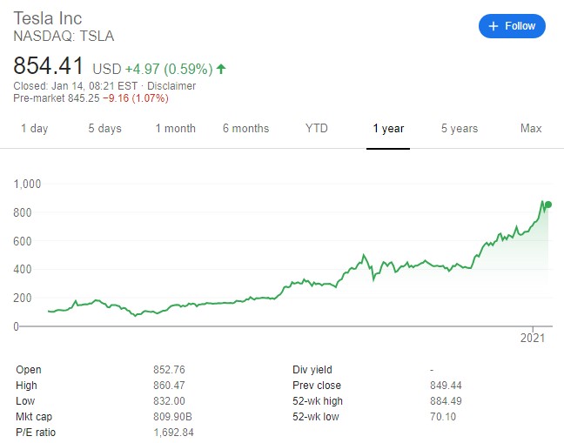Open the 6 months chart view
The height and width of the screenshot is (443, 564).
(x=245, y=128)
